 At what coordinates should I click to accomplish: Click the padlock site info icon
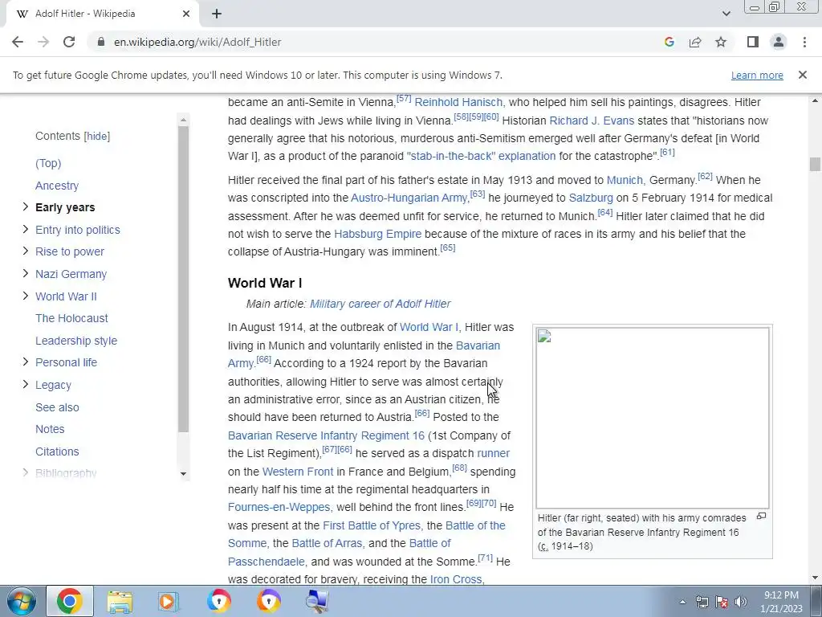pyautogui.click(x=101, y=42)
